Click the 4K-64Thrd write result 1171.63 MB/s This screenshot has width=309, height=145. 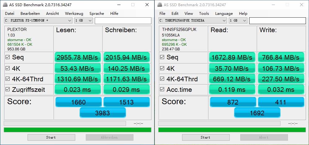coord(126,79)
